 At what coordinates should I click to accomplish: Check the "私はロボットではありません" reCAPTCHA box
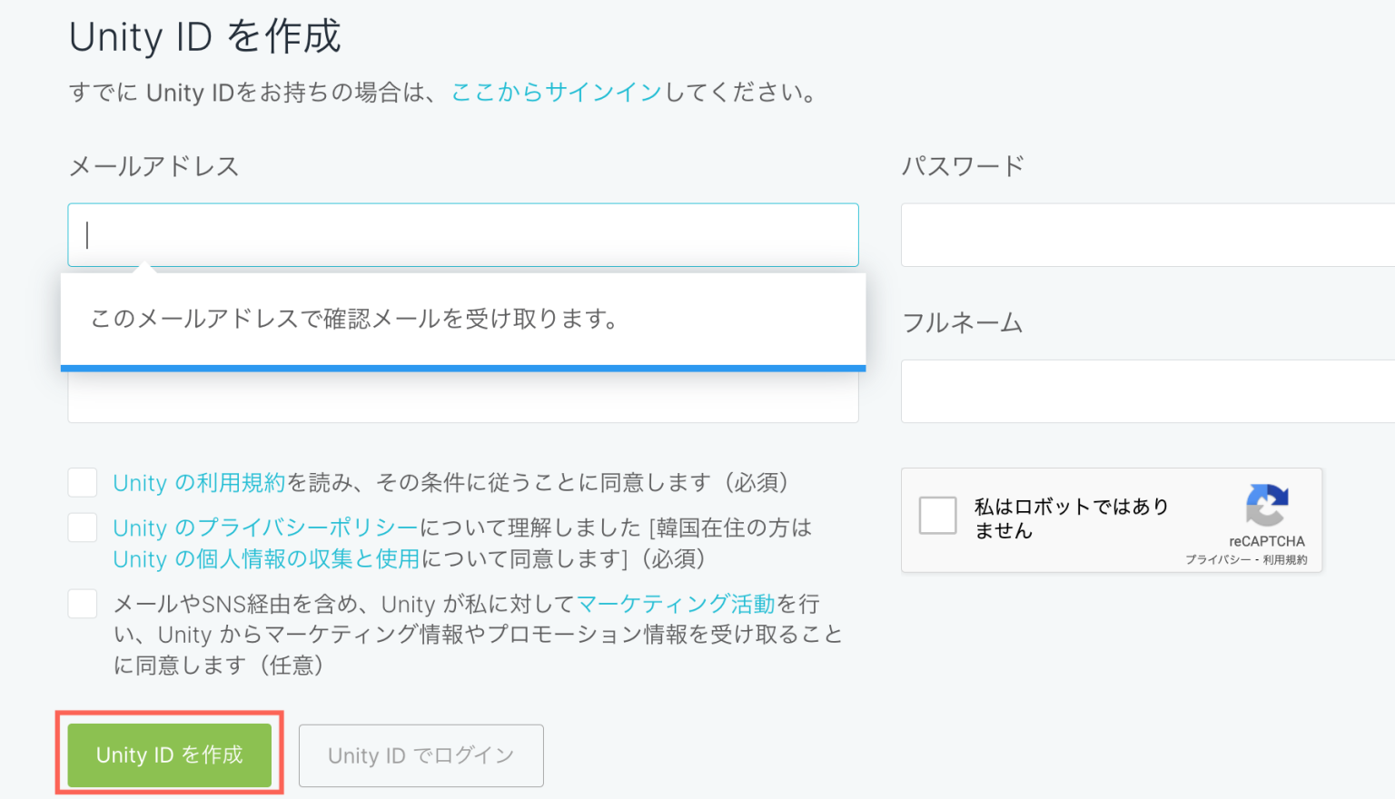tap(938, 516)
